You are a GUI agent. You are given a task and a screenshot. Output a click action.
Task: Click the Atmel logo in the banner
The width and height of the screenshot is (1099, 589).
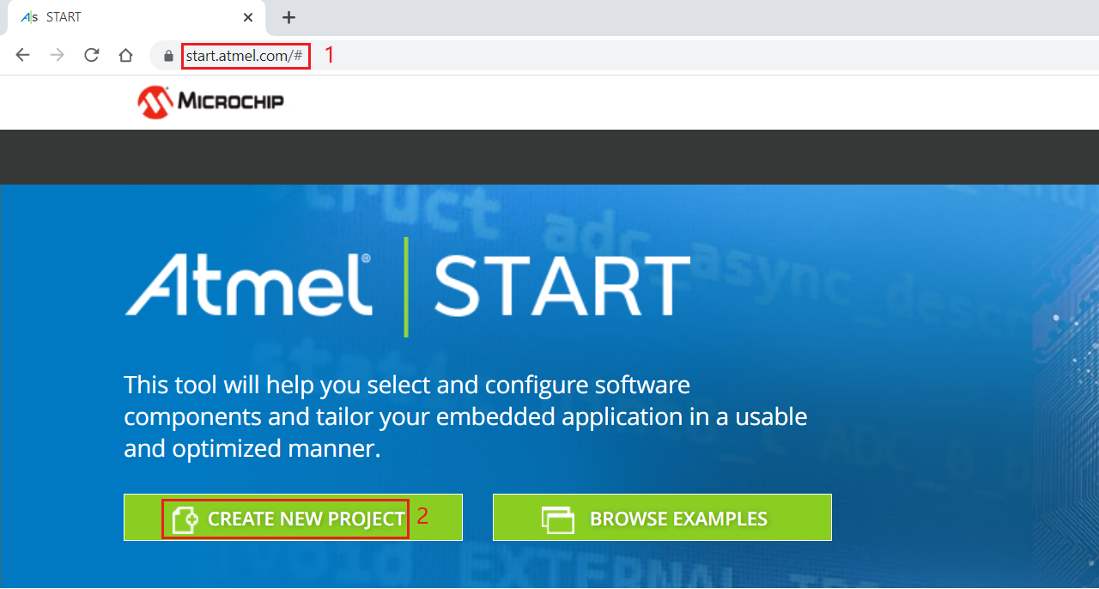pyautogui.click(x=249, y=285)
